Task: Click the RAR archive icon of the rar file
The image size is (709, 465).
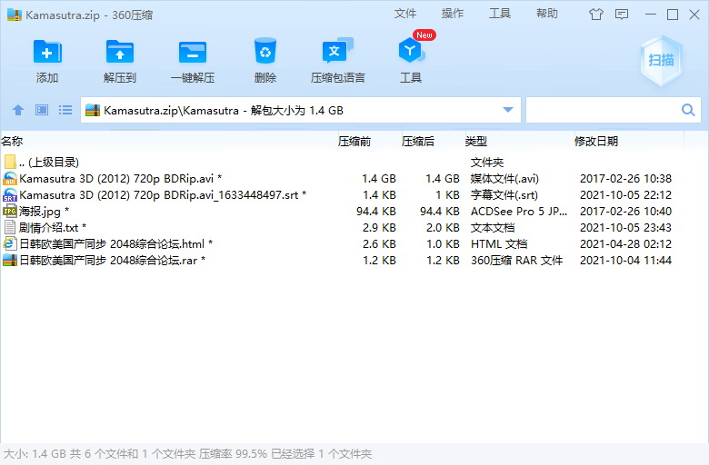Action: 10,260
